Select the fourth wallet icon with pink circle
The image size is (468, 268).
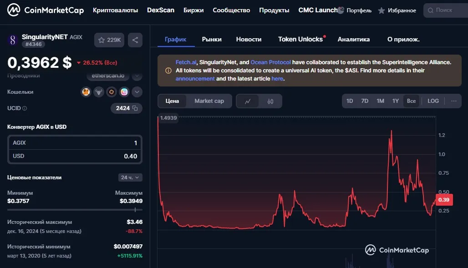pos(124,92)
